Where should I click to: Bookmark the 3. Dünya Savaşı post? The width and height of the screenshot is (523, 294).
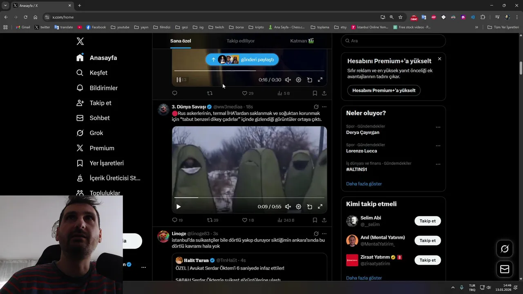[315, 220]
